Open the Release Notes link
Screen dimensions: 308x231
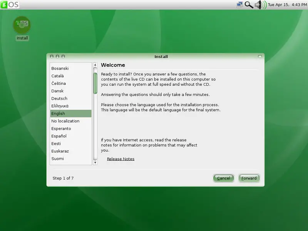121,159
